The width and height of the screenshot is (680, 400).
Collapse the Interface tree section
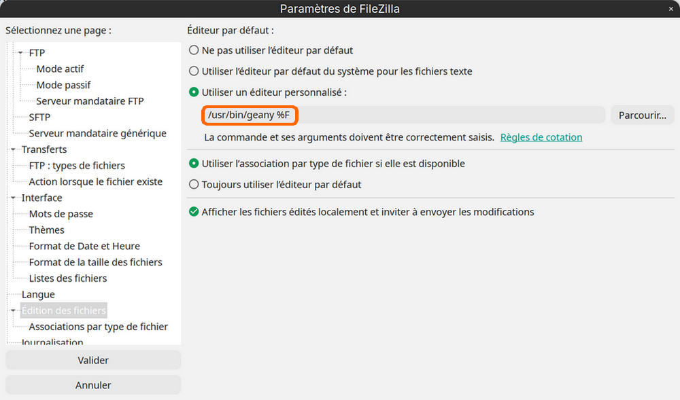point(13,198)
